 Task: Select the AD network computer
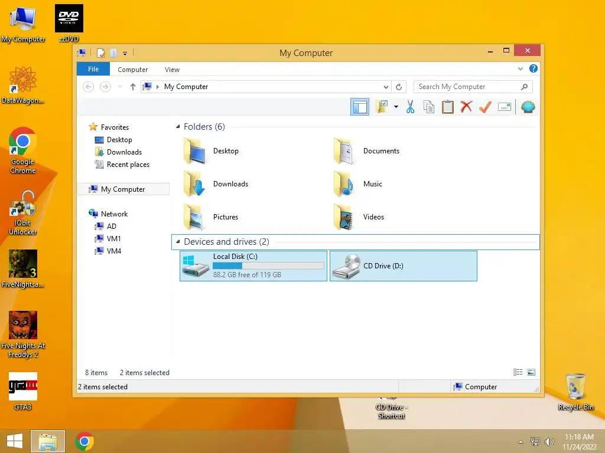coord(111,226)
